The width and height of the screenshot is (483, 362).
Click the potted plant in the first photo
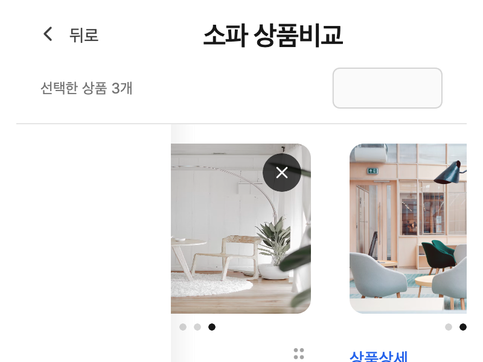pos(274,246)
